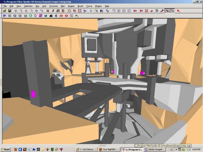The image size is (203, 152).
Task: Toggle patch welding mode
Action: [x=167, y=11]
